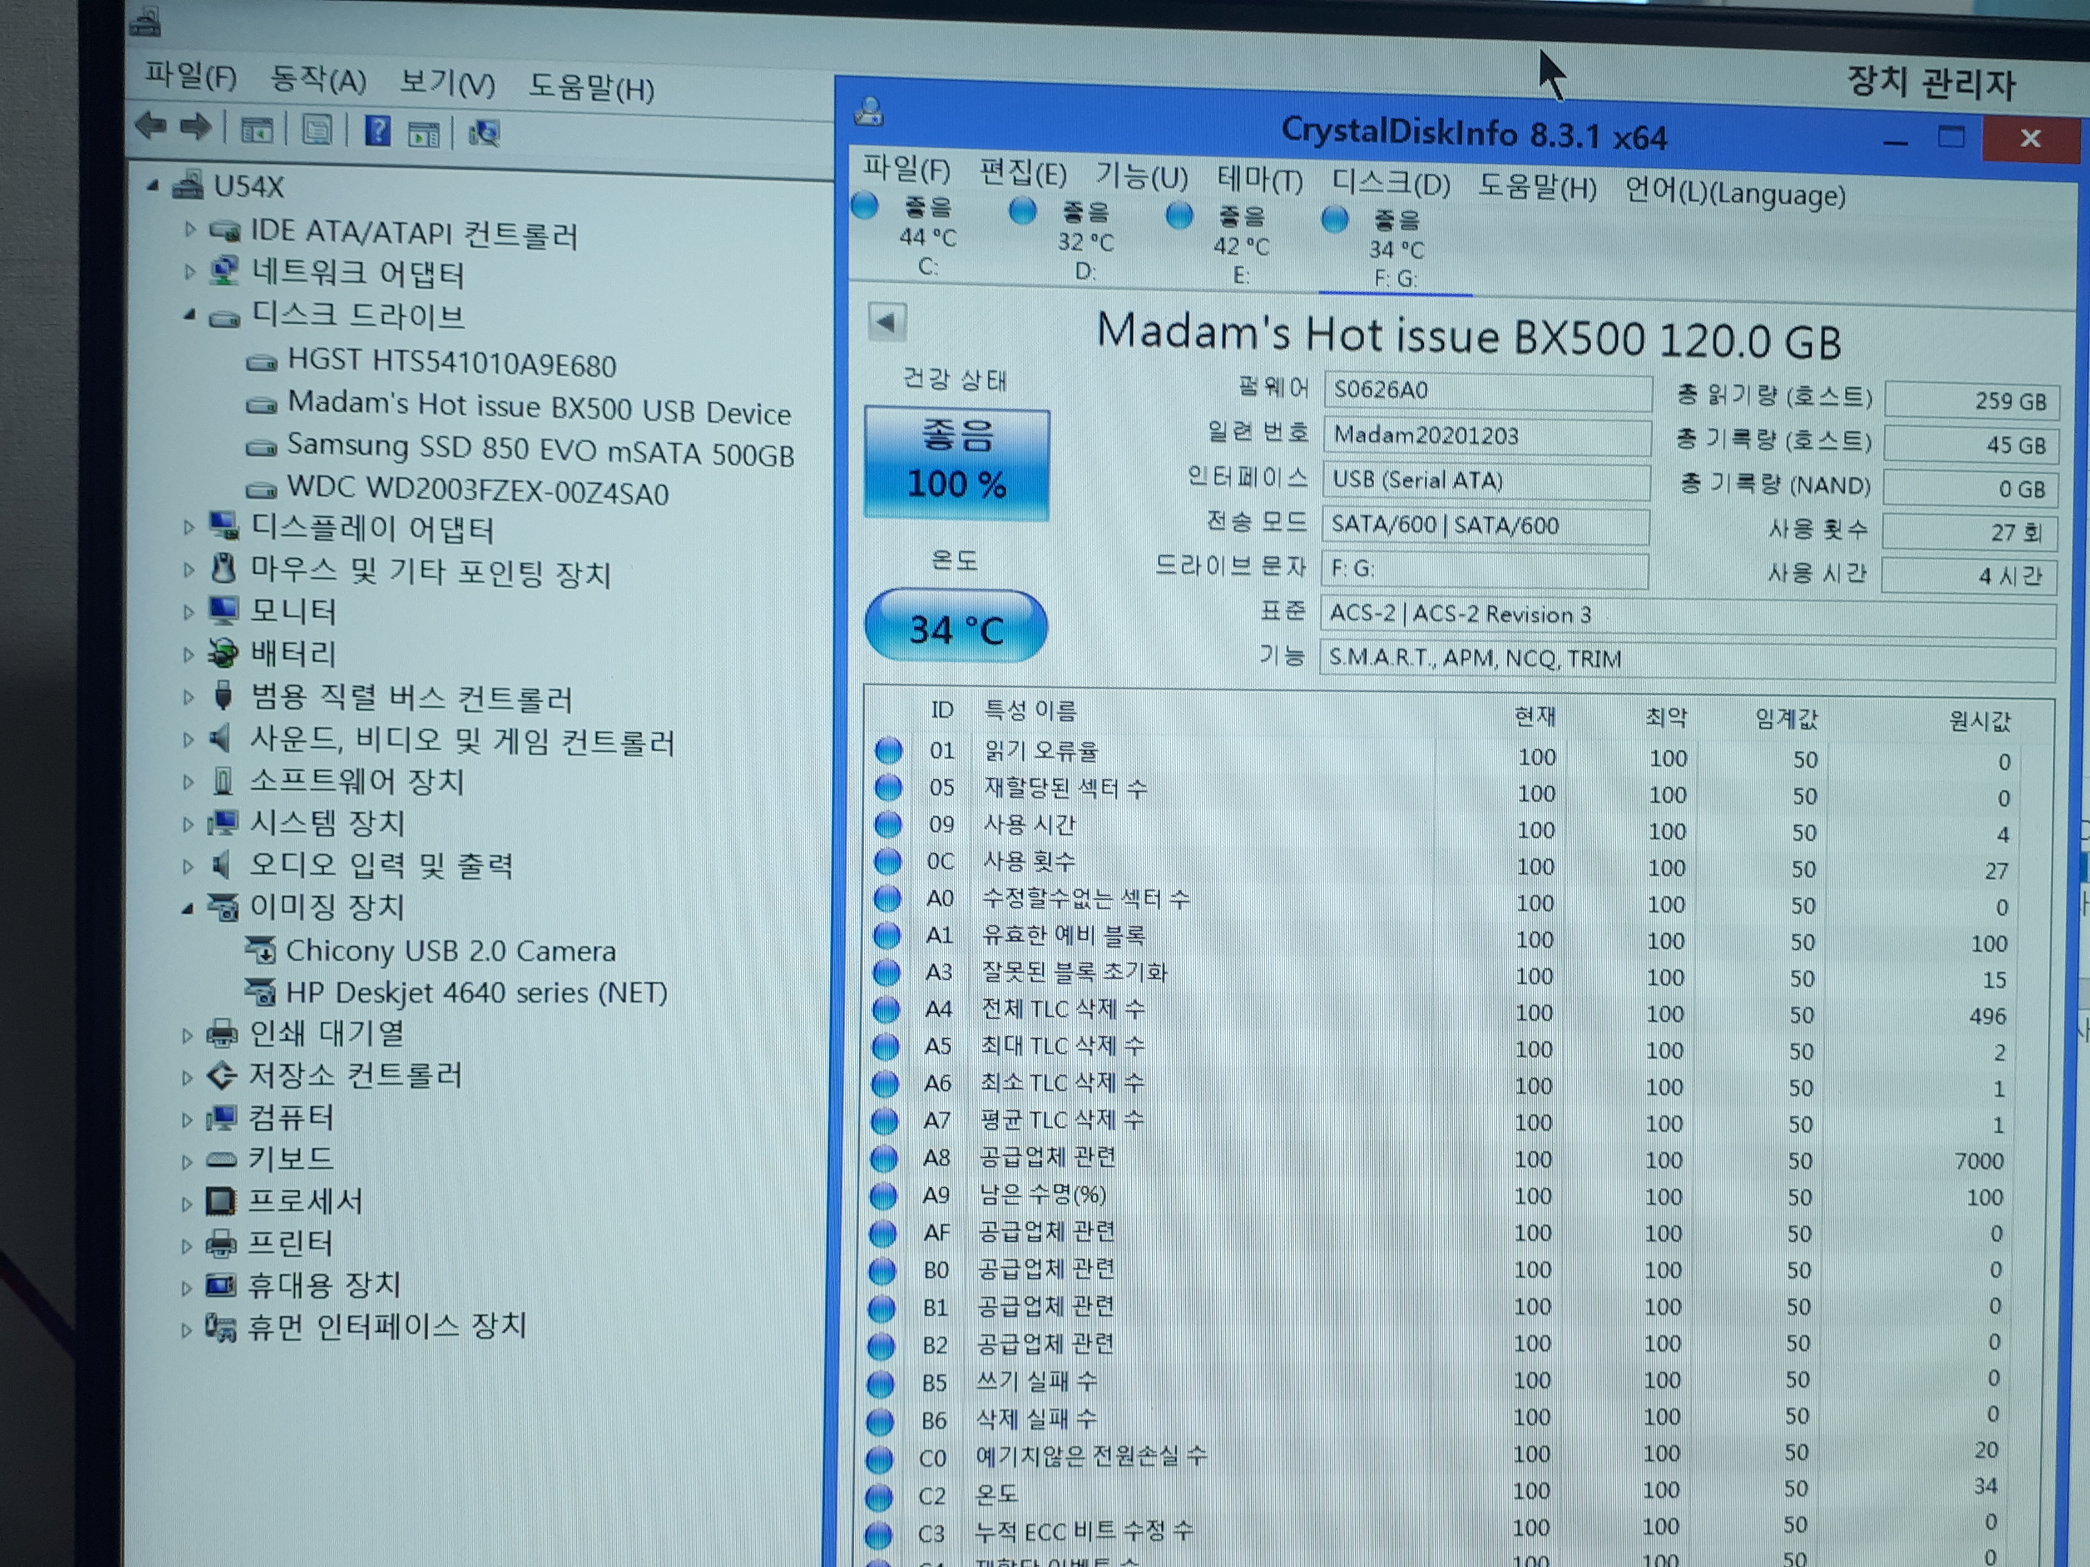
Task: Click the 27 회 power-on count value
Action: pyautogui.click(x=1969, y=532)
